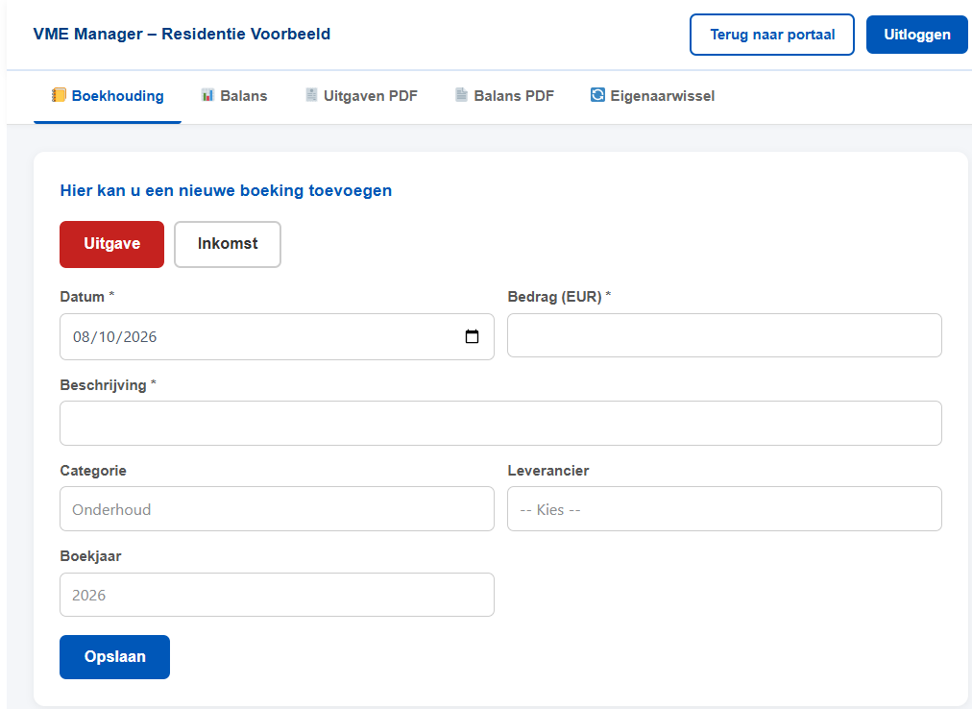Click the VME Manager – Residentie Voorbeeld title
Viewport: 972px width, 709px height.
point(182,35)
